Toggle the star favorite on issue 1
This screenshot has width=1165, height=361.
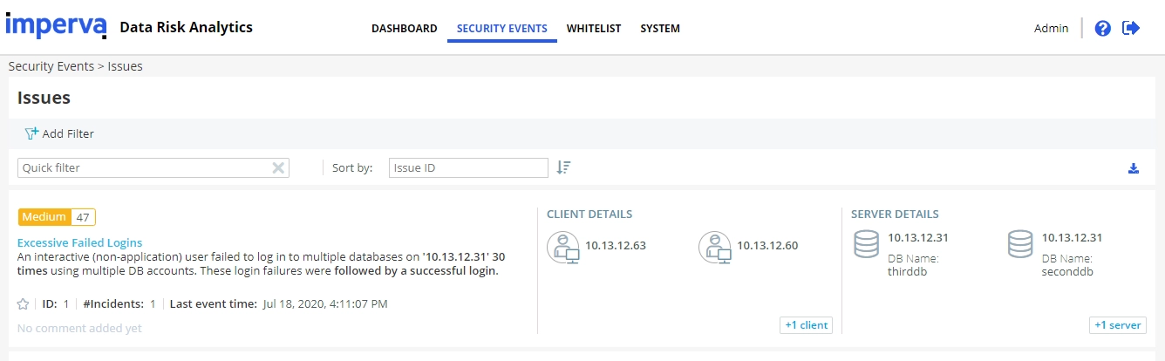pyautogui.click(x=24, y=304)
